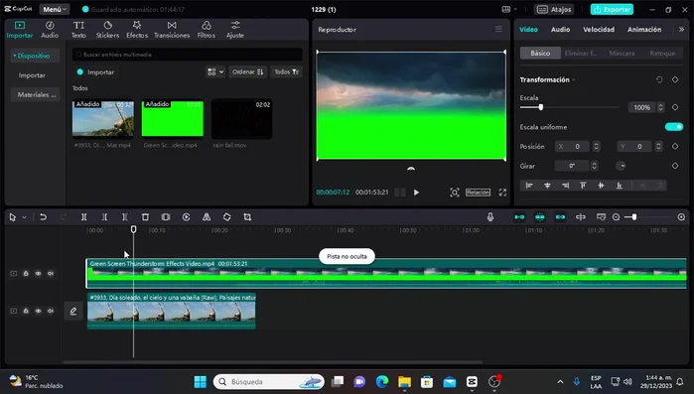Open the Ajuste tab
The height and width of the screenshot is (394, 694).
point(235,30)
